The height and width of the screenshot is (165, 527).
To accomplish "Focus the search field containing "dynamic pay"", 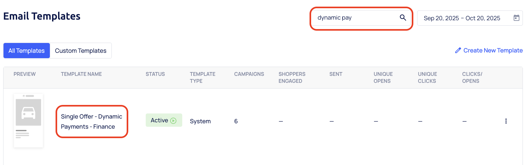I will tap(356, 18).
